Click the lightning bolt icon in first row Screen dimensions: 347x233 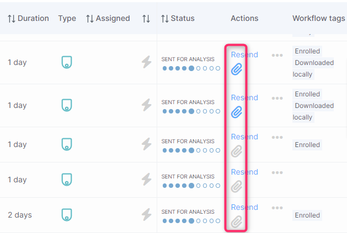point(147,62)
